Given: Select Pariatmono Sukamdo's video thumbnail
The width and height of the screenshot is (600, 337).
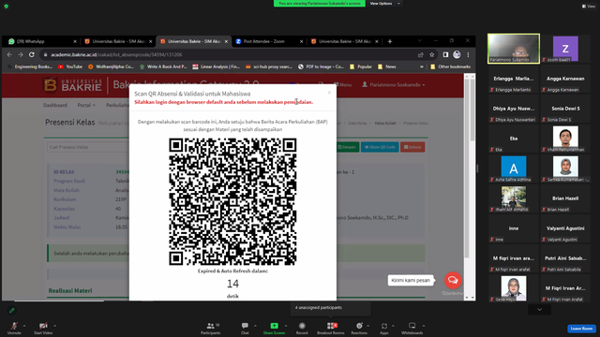Looking at the screenshot, I should (x=514, y=48).
